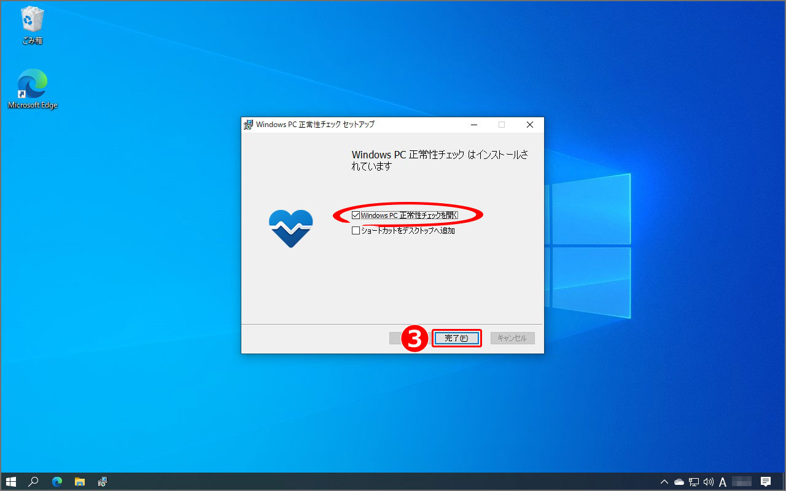Open the Recycle Bin (ごみ箱) desktop icon
This screenshot has width=786, height=491.
click(32, 25)
